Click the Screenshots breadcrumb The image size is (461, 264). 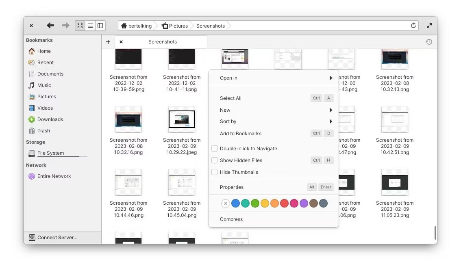pyautogui.click(x=211, y=26)
